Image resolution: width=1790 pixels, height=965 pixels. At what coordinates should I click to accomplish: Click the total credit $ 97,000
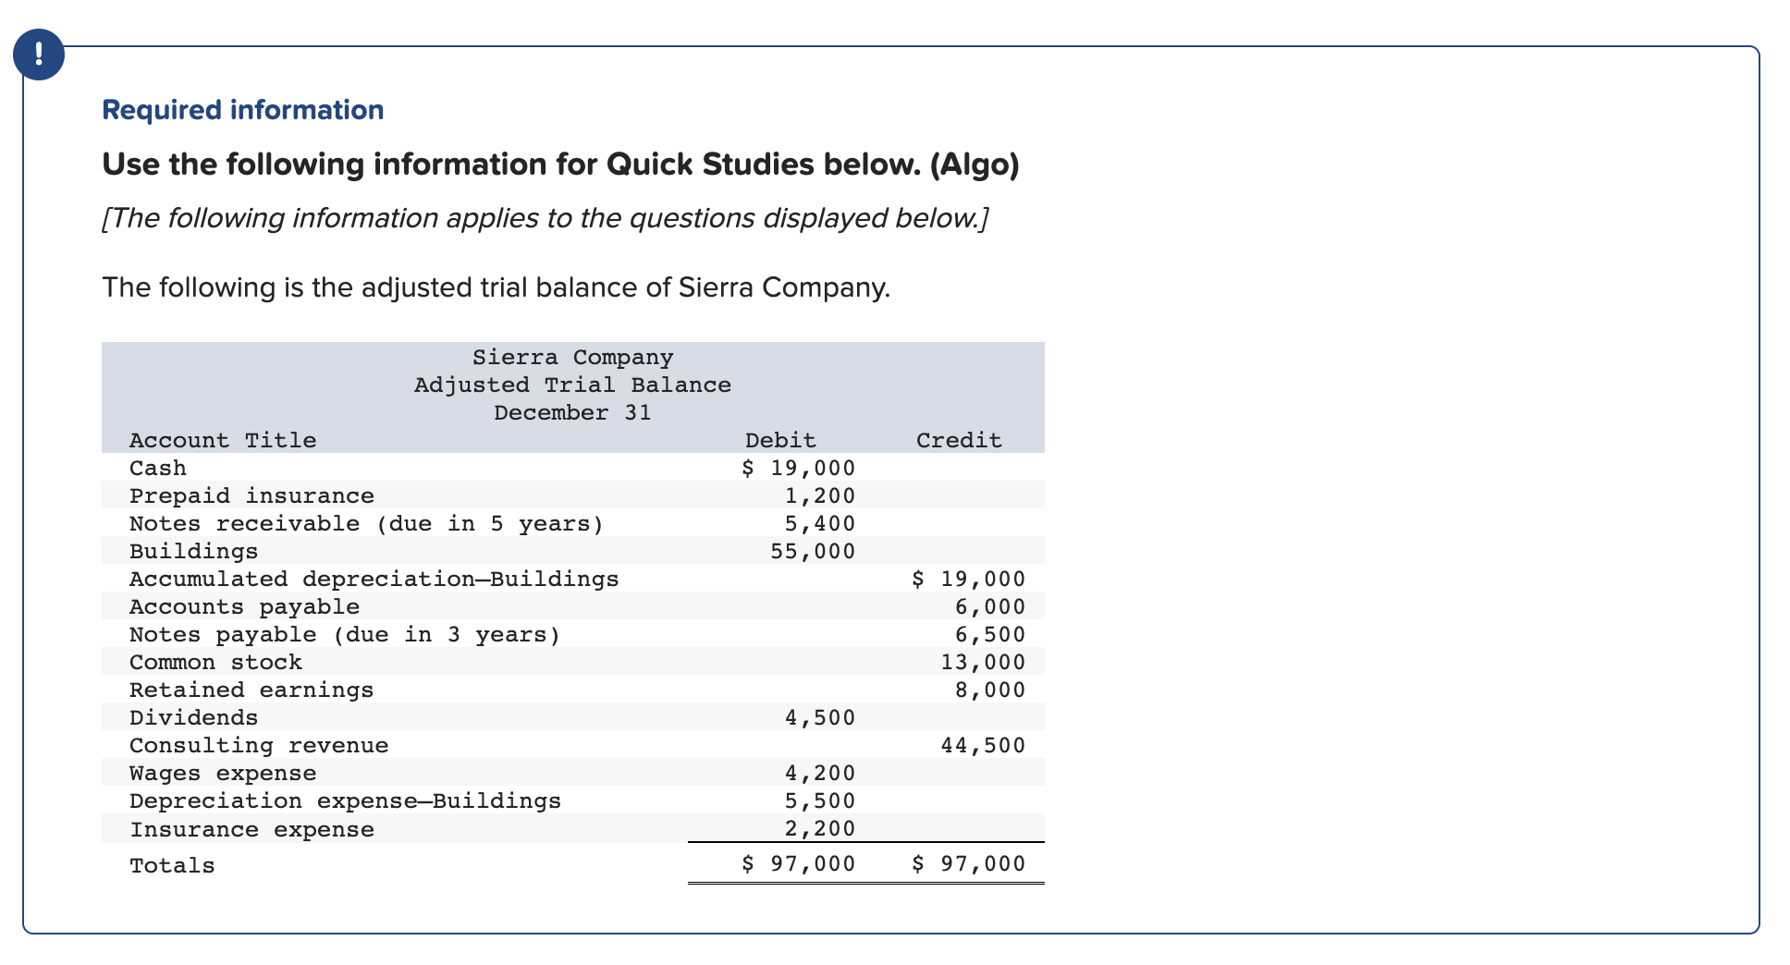[x=969, y=864]
